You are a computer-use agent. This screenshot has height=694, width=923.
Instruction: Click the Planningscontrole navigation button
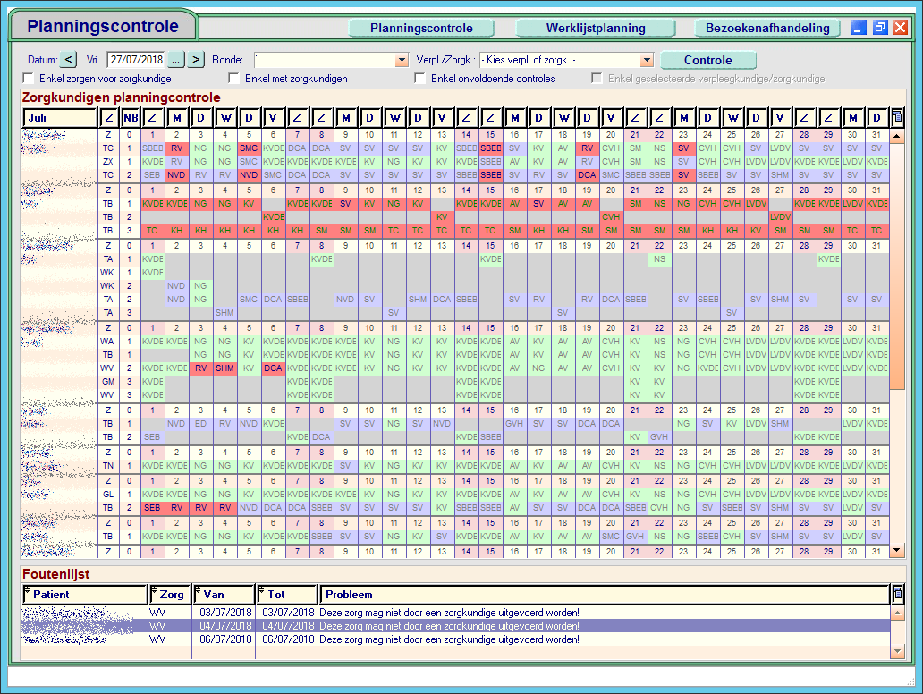421,28
